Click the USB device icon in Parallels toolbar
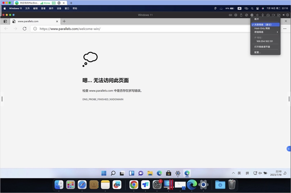The image size is (291, 193). (241, 15)
